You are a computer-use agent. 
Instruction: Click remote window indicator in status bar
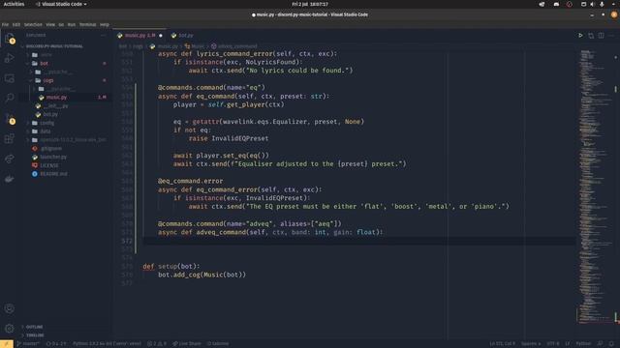pos(7,344)
